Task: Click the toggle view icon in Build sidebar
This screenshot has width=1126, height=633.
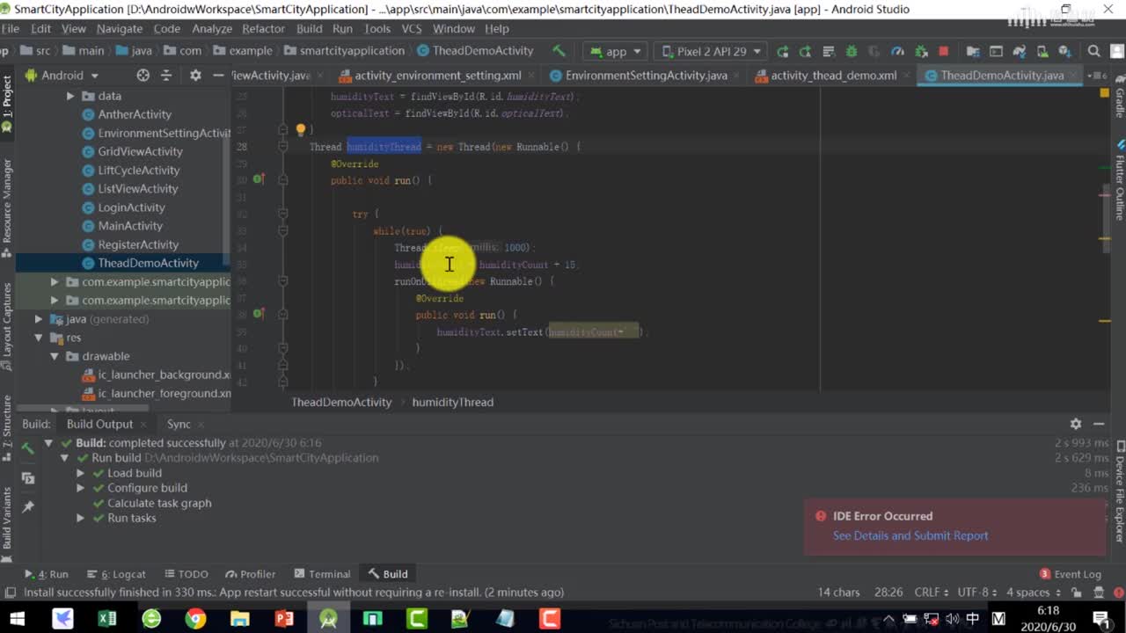Action: (x=28, y=478)
